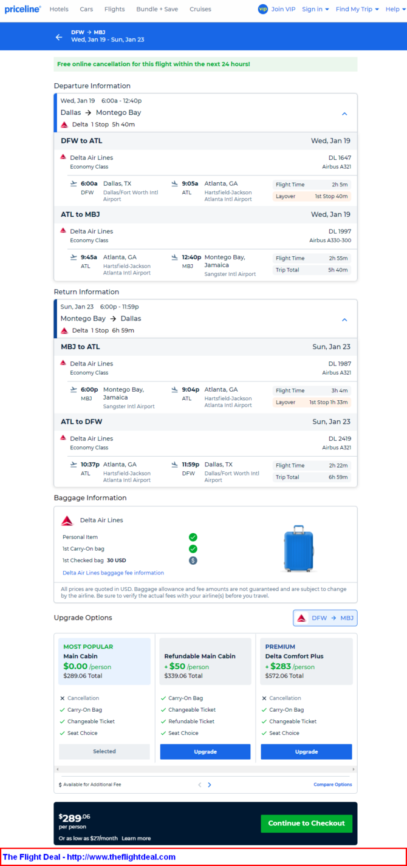Click the DFW → MBJ route toggle
Screen dimensions: 407x866
tap(325, 618)
